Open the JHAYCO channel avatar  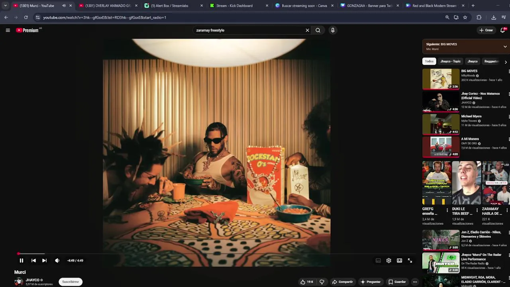[x=19, y=282]
